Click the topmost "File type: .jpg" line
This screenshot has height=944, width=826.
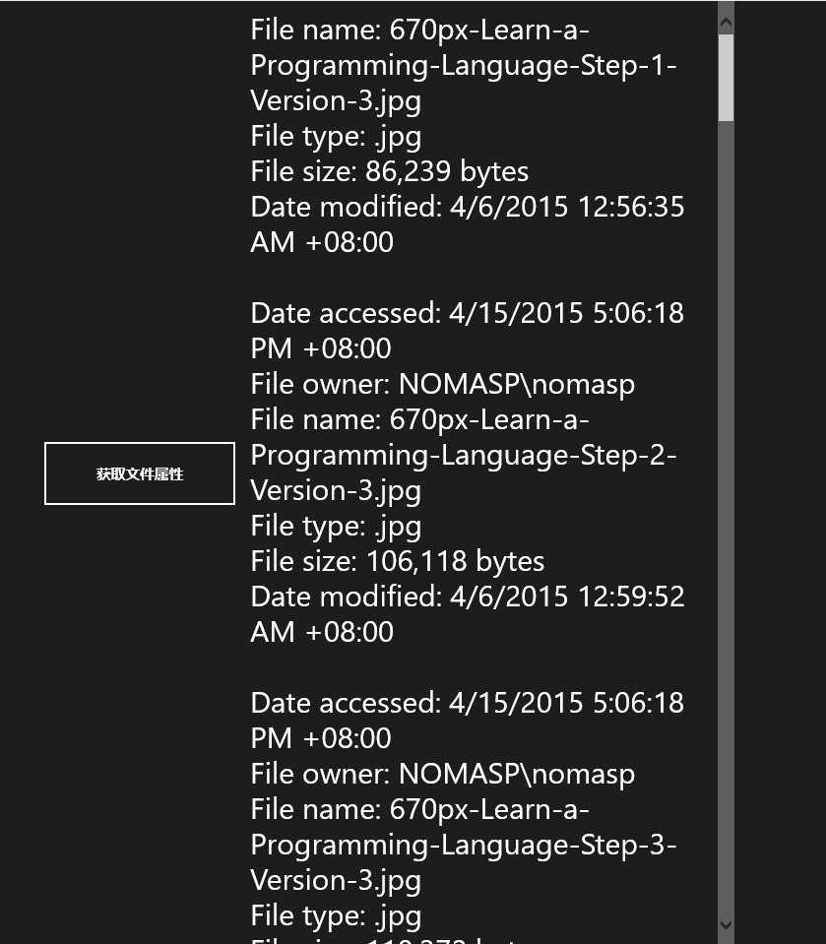336,136
